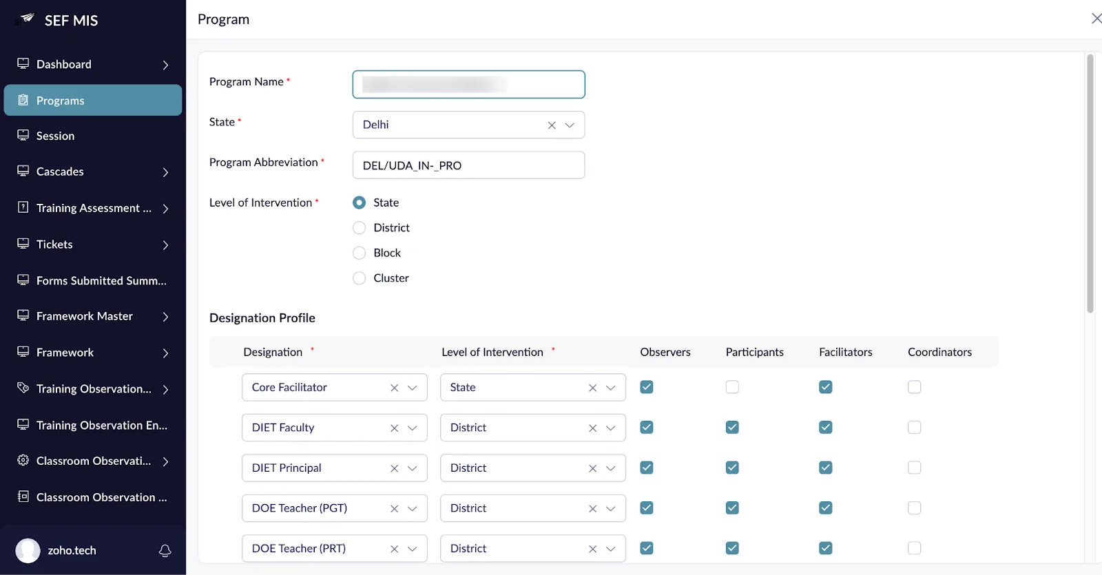The width and height of the screenshot is (1102, 575).
Task: Select the District intervention radio button
Action: [x=359, y=228]
